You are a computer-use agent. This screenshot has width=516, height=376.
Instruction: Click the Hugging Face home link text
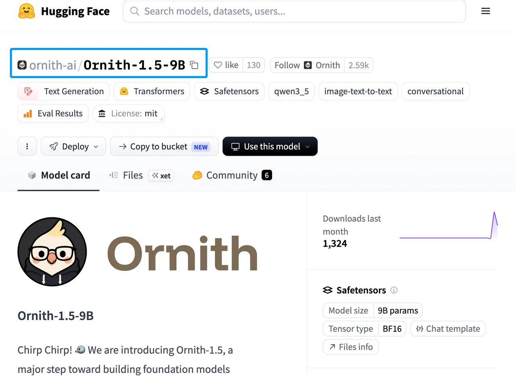[x=75, y=11]
